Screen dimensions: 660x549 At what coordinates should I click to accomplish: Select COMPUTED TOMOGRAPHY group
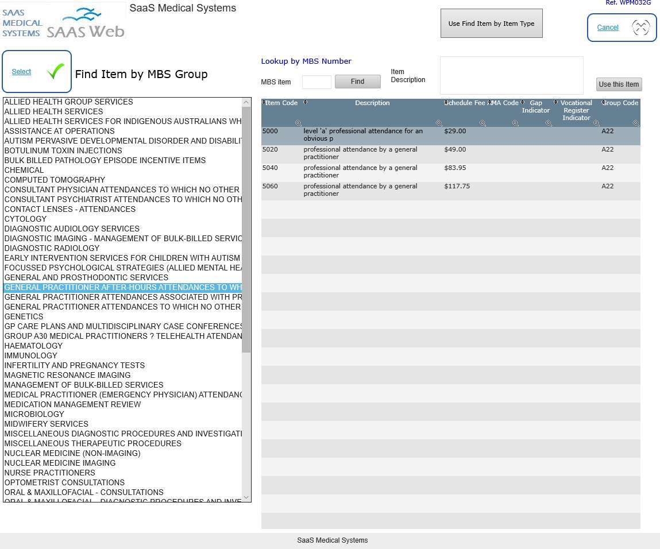(x=122, y=180)
